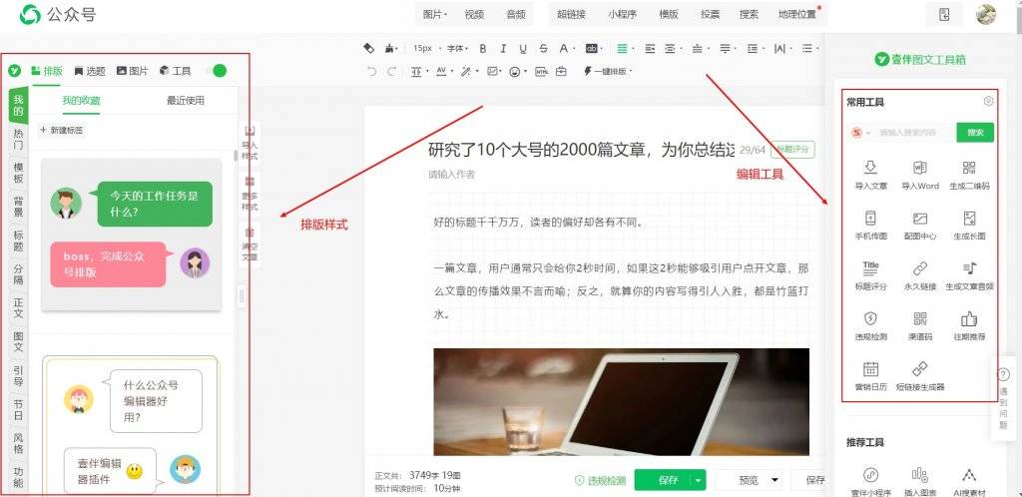Open the 生成二维码 tool
This screenshot has height=497, width=1022.
(x=969, y=175)
